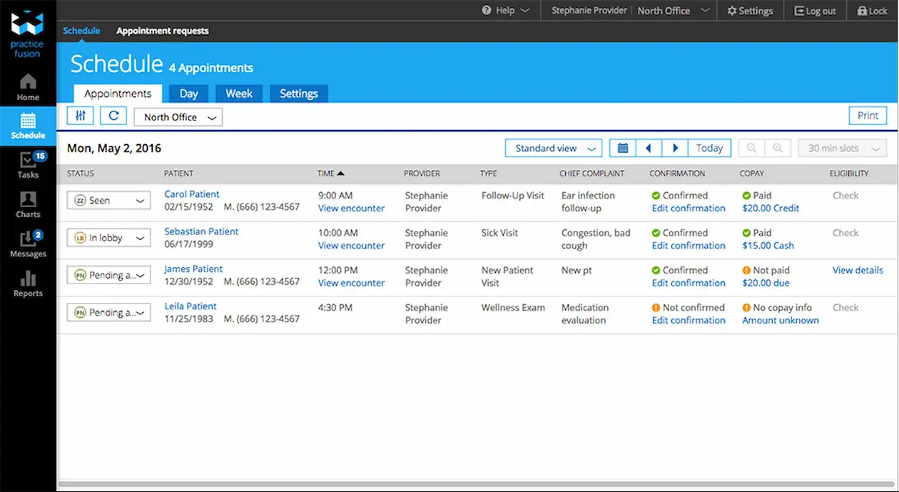The image size is (899, 492).
Task: View details for James Patient's eligibility
Action: coord(857,270)
